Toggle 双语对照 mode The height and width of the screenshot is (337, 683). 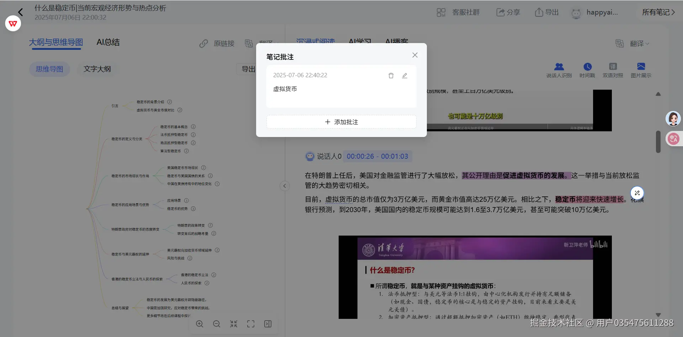click(x=613, y=70)
